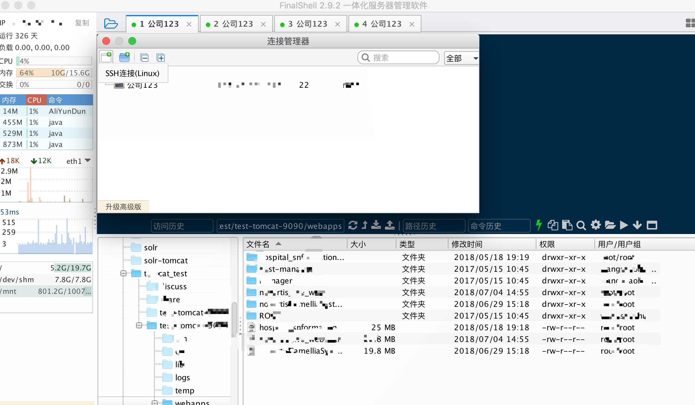The height and width of the screenshot is (405, 695).
Task: Click the open folder icon in terminal toolbar
Action: (610, 225)
